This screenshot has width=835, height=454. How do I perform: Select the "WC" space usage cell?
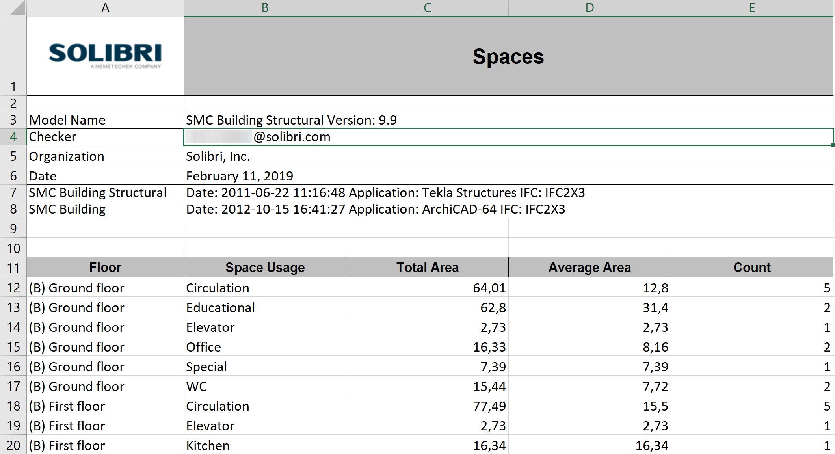coord(265,386)
